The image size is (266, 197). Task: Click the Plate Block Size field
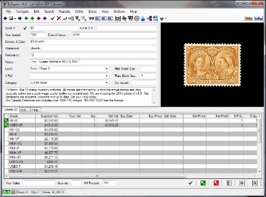pyautogui.click(x=148, y=76)
